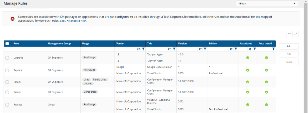This screenshot has width=308, height=113.
Task: Click the horizontal fit-width arrows icon
Action: (x=290, y=34)
